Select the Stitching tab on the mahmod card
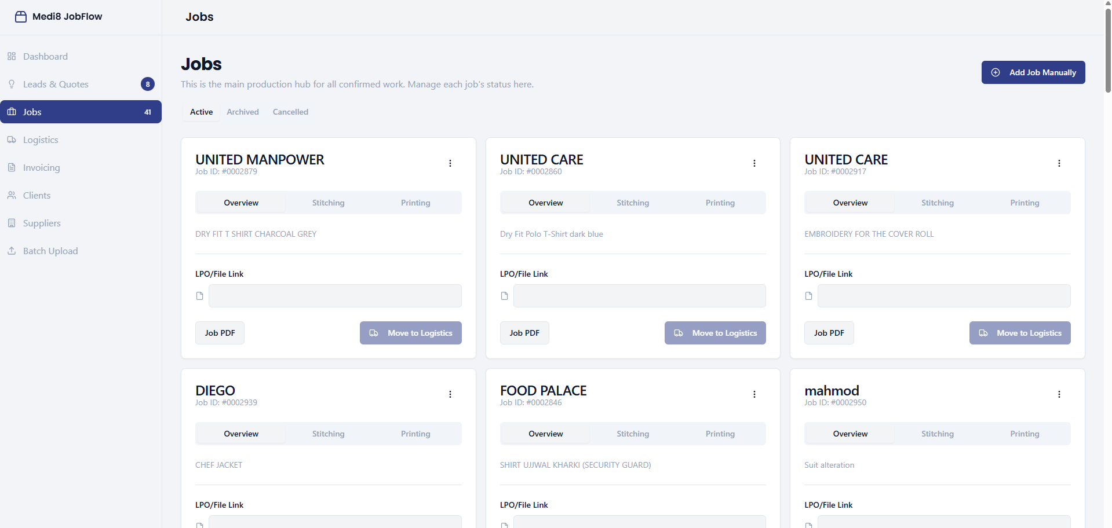The height and width of the screenshot is (528, 1112). point(938,434)
